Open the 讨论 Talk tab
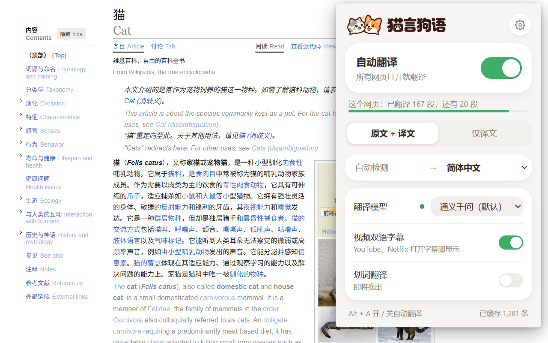The height and width of the screenshot is (343, 548). [x=164, y=46]
